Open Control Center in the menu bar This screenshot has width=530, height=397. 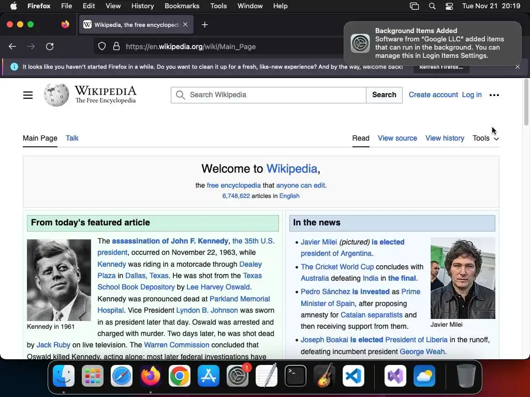(449, 6)
